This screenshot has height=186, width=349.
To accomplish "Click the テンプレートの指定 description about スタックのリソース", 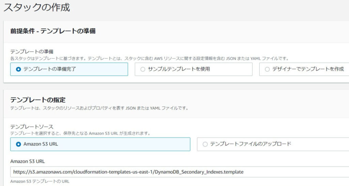I will click(99, 108).
